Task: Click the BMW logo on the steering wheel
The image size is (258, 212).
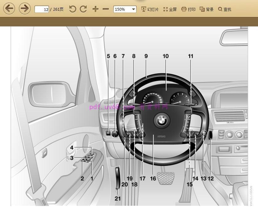Action: (163, 120)
